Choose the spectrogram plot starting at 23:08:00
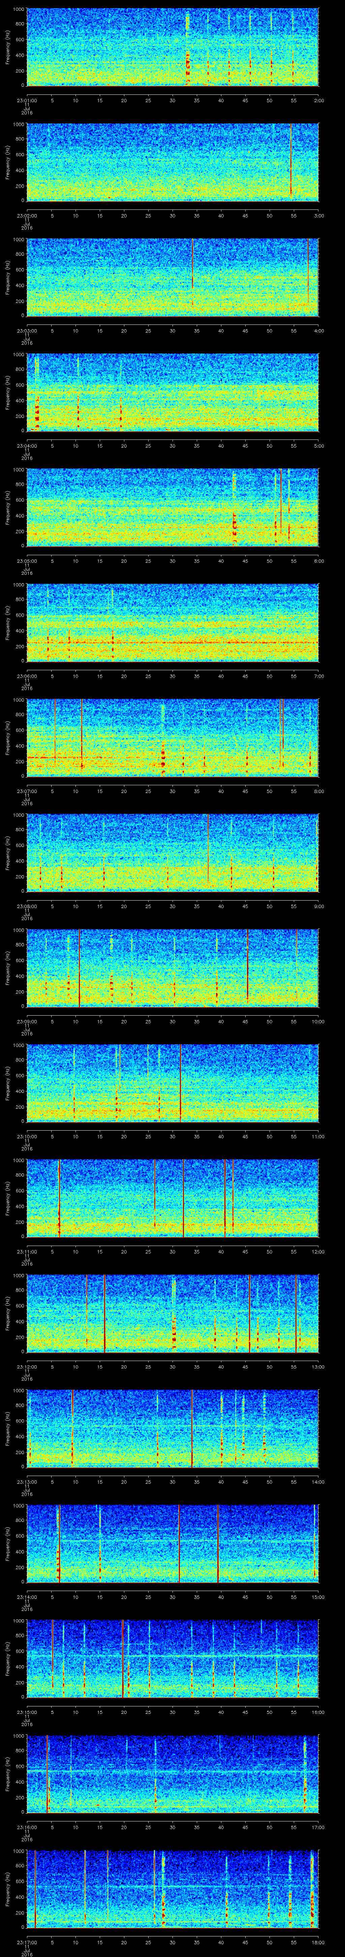Image resolution: width=345 pixels, height=1957 pixels. tap(173, 852)
